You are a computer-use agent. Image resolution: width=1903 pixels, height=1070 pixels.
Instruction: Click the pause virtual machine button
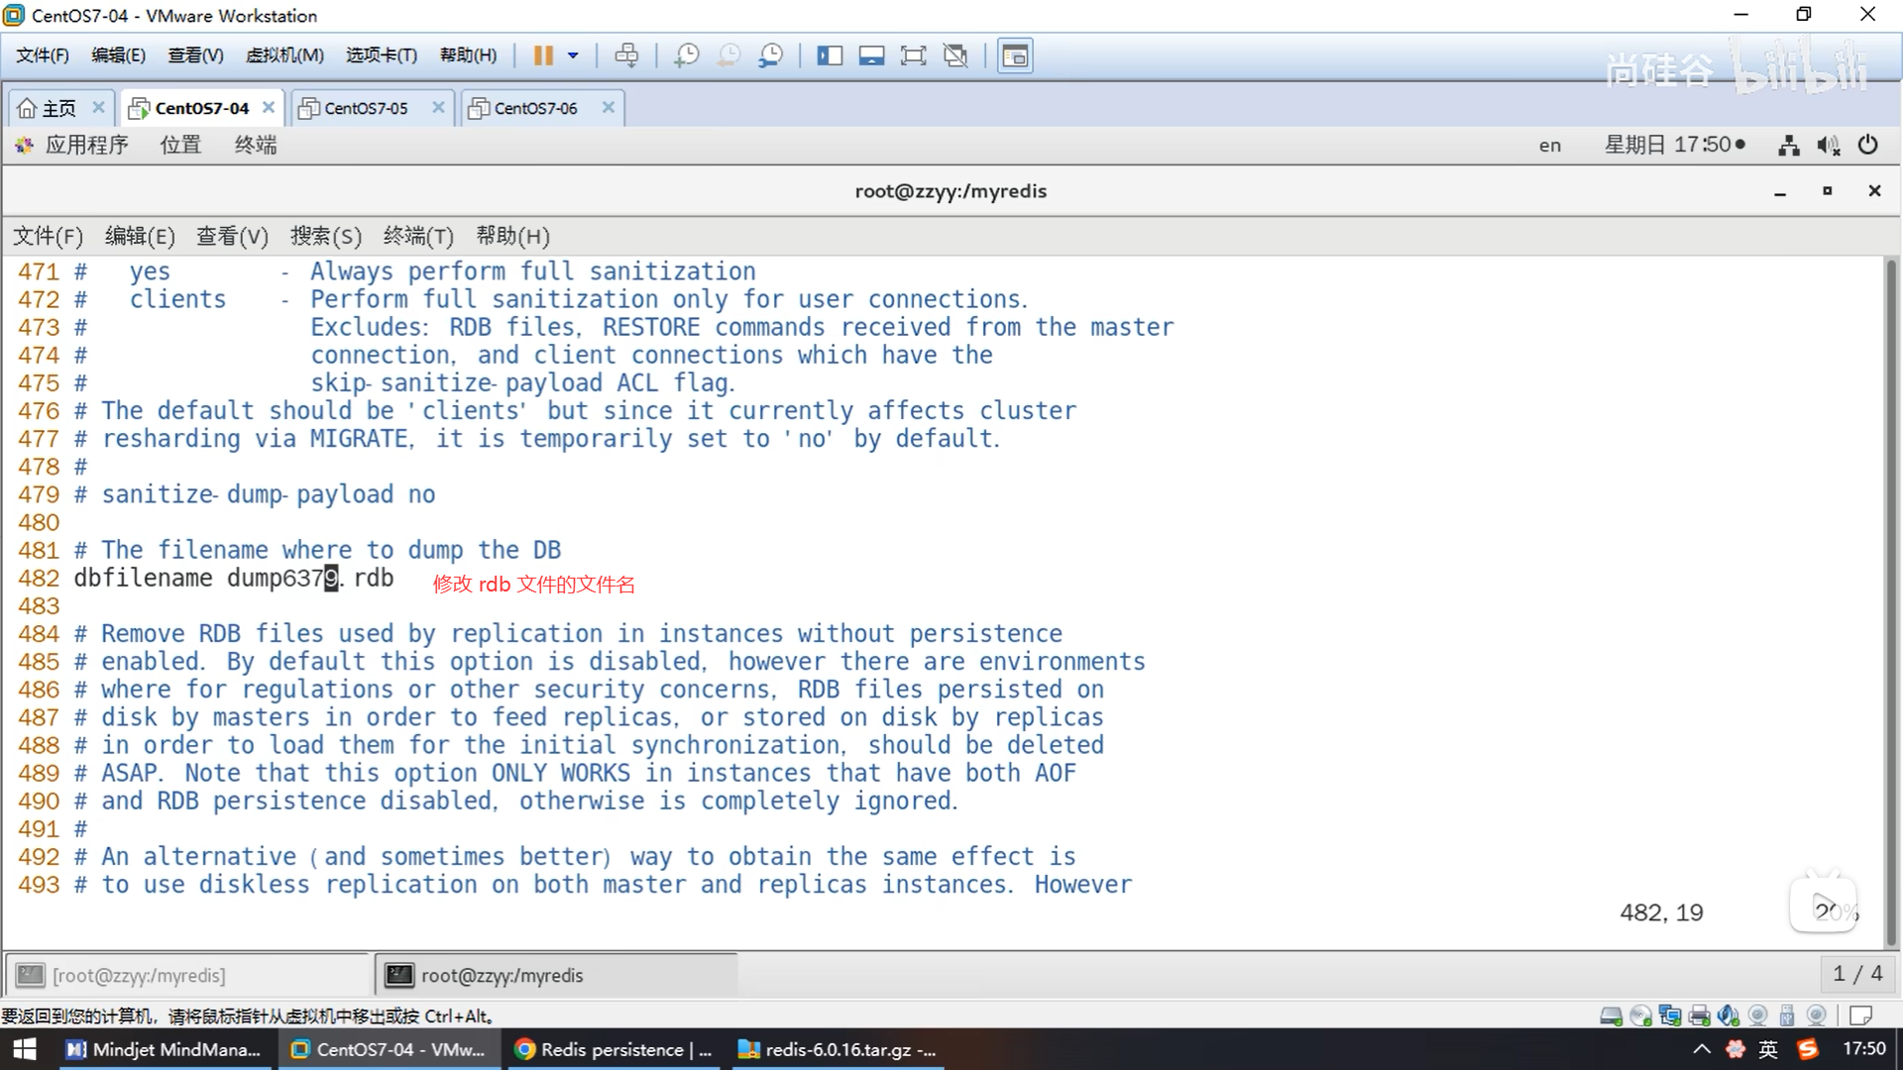(543, 55)
